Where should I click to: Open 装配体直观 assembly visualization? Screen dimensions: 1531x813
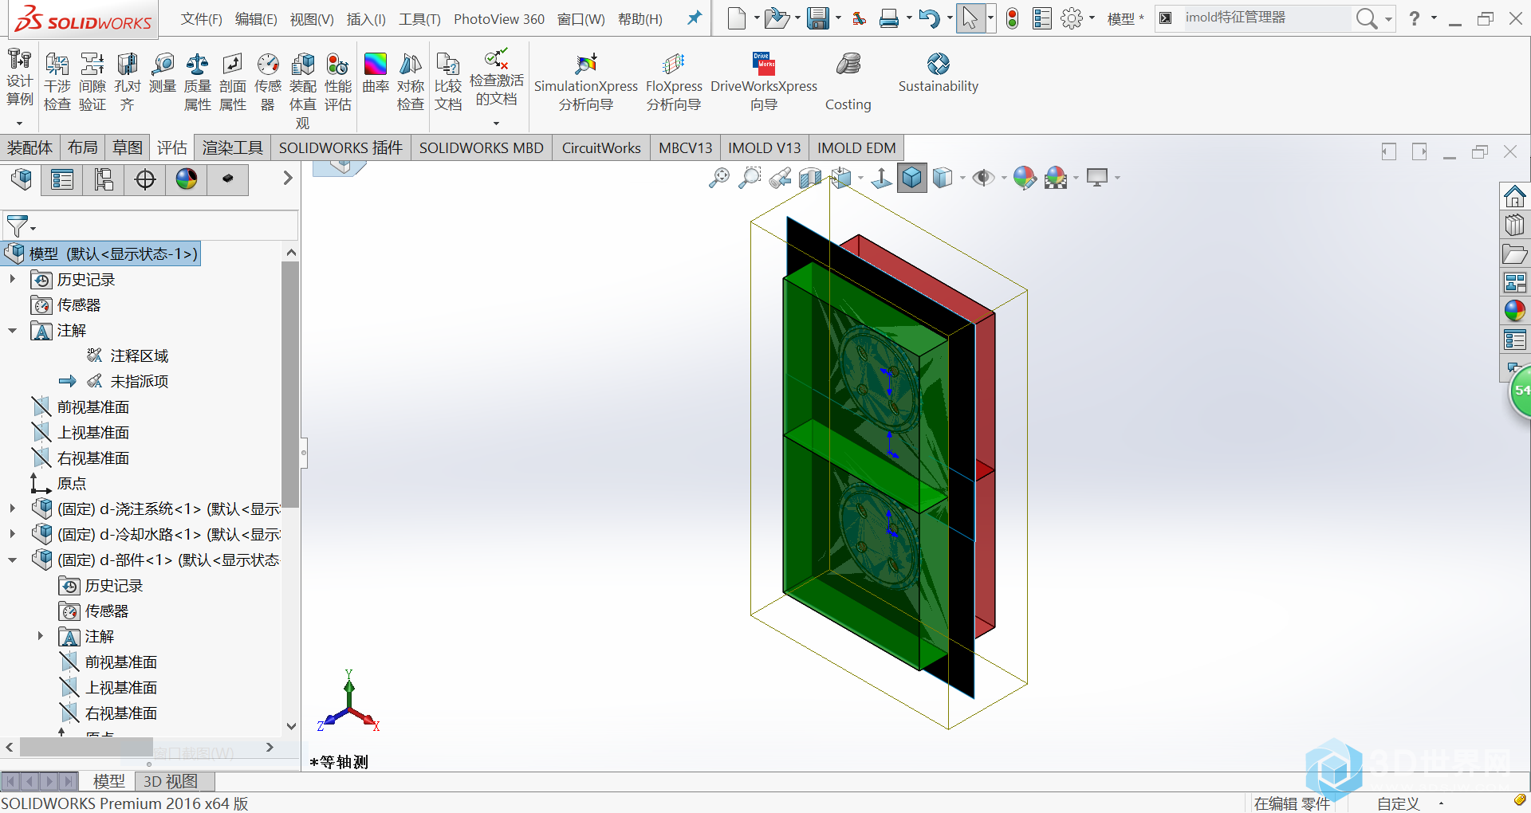pyautogui.click(x=303, y=91)
